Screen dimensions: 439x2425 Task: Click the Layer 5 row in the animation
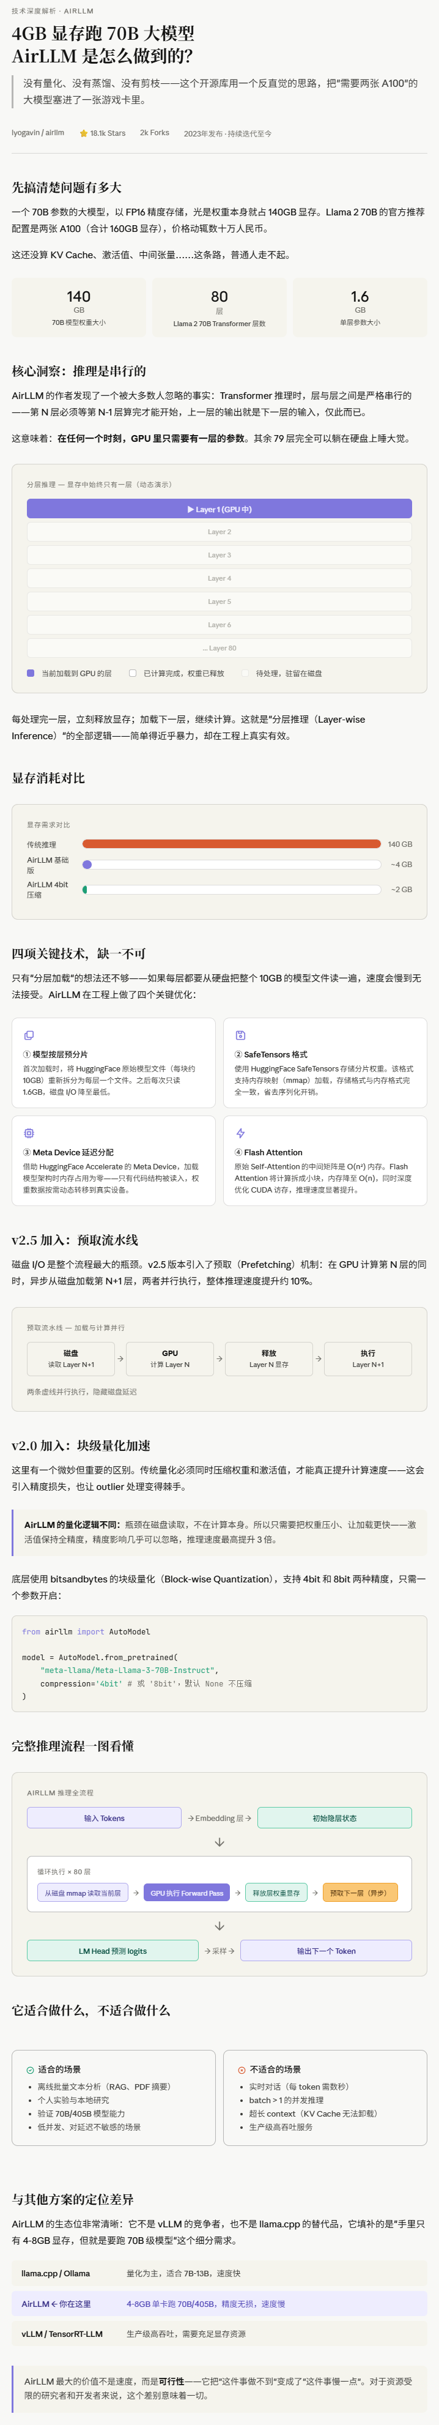click(219, 602)
